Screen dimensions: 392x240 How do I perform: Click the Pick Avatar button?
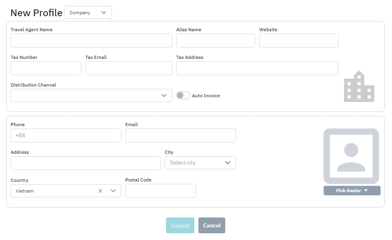coord(352,191)
